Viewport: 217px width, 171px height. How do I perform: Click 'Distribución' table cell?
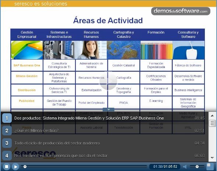[27, 90]
